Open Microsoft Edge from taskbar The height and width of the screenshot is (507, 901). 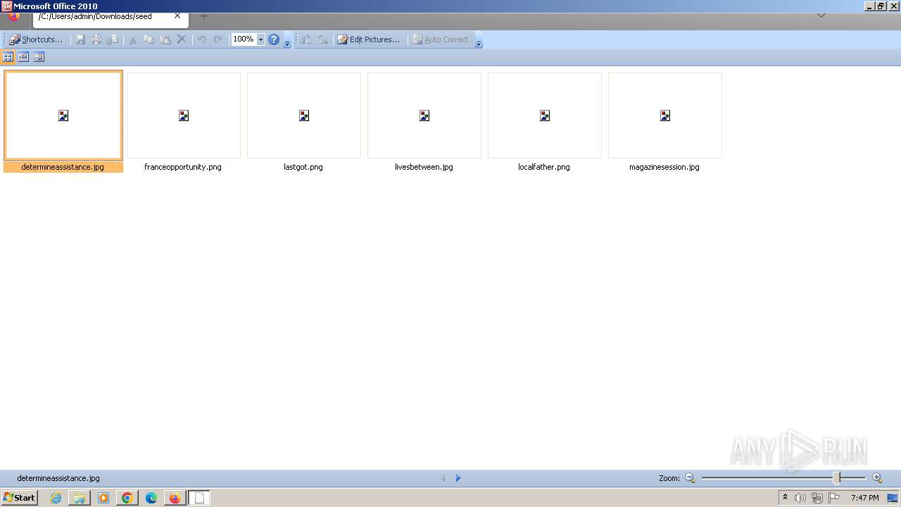coord(151,498)
